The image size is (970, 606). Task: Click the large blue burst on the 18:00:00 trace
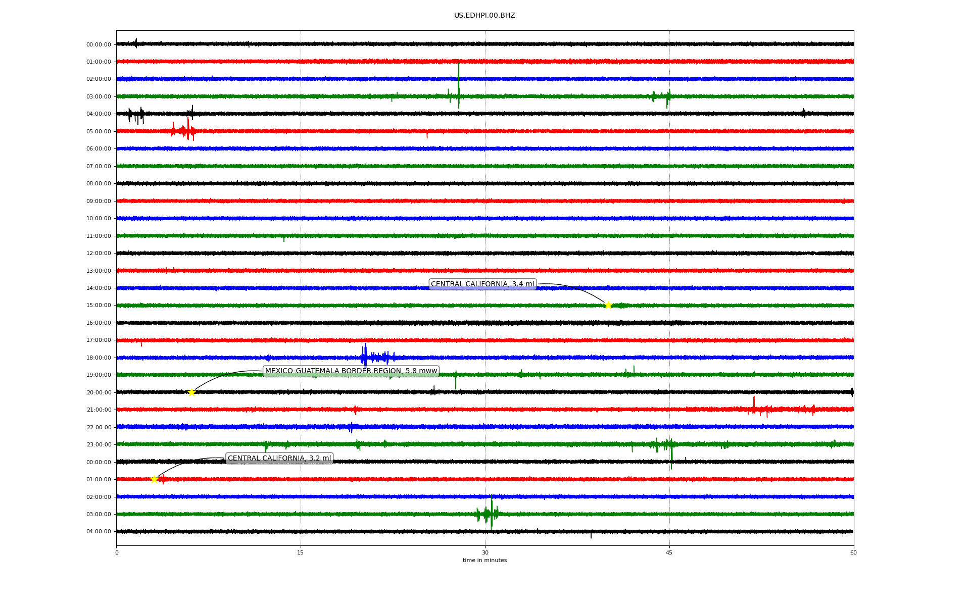[365, 357]
